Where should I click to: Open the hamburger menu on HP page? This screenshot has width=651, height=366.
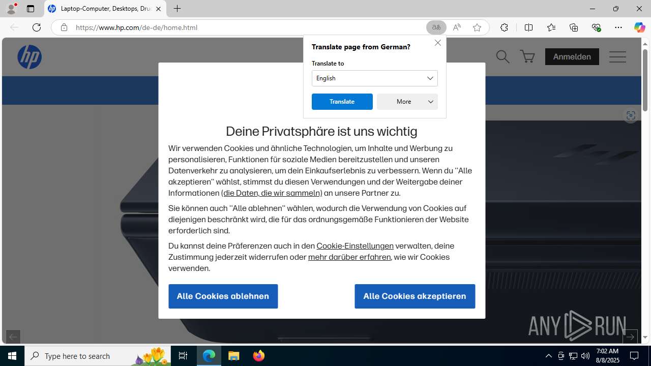(x=617, y=56)
